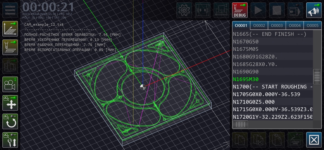This screenshot has height=150, width=324.
Task: Select camera view 1
Action: (x=10, y=84)
